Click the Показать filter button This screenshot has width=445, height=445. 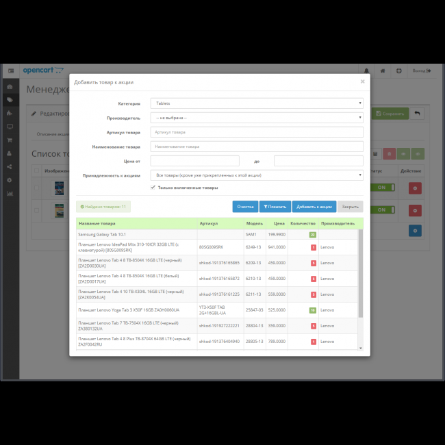tap(275, 206)
